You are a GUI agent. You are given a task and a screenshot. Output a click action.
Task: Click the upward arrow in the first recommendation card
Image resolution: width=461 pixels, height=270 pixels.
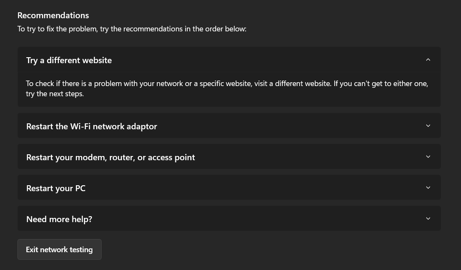click(x=428, y=59)
